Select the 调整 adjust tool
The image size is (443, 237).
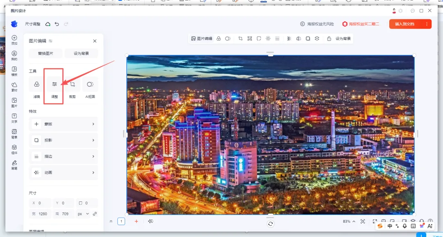(x=54, y=88)
